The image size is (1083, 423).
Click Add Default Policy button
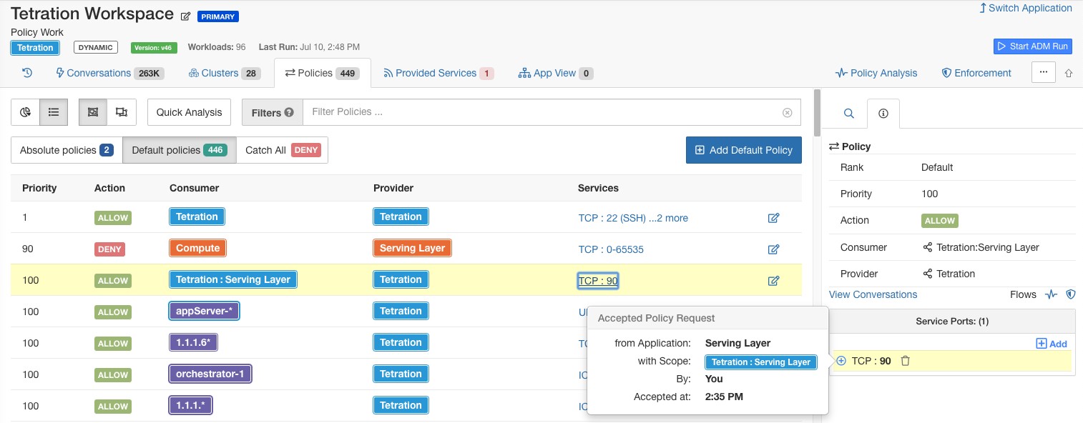pyautogui.click(x=744, y=150)
